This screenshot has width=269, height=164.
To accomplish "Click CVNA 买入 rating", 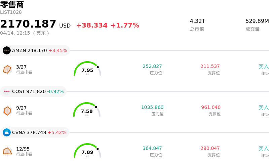I will click(263, 149).
